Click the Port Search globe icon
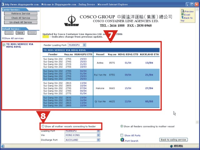 pos(122,140)
